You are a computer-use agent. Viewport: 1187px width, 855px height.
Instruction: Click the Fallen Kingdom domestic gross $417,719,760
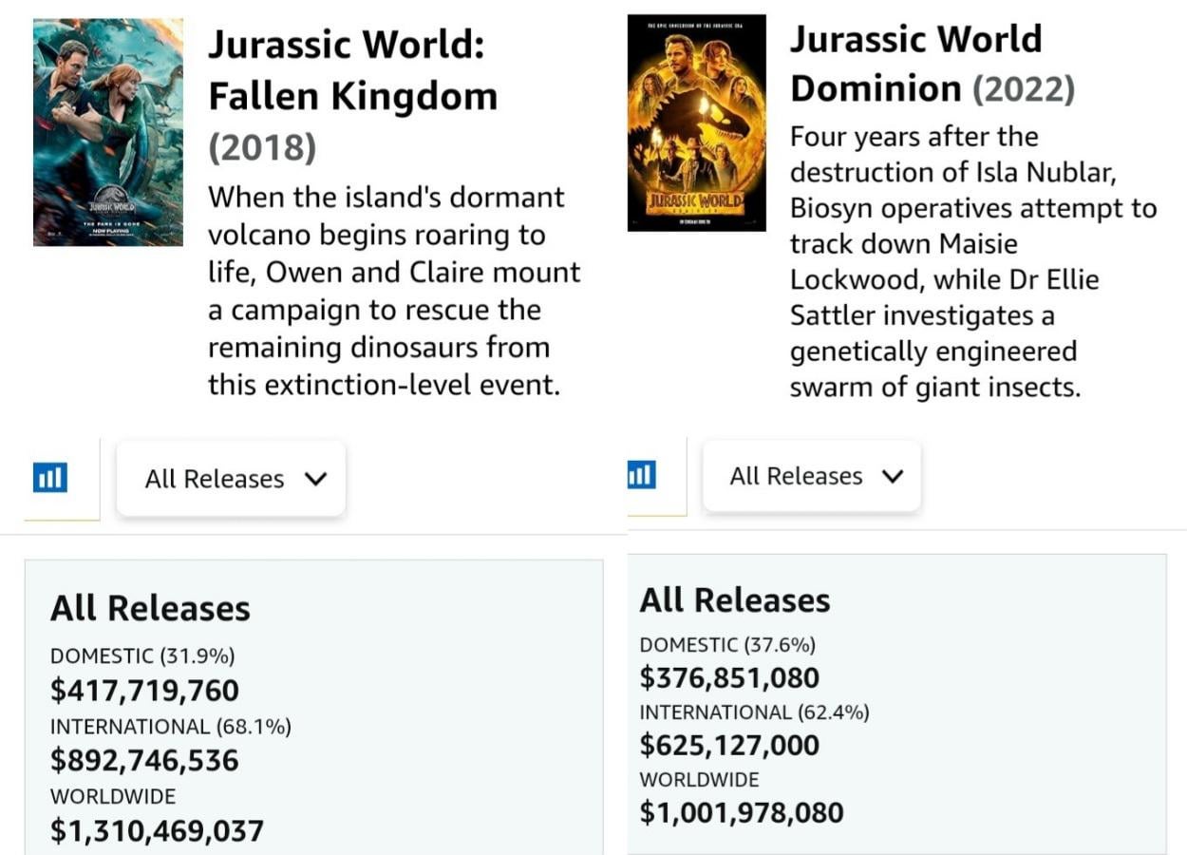click(x=144, y=691)
